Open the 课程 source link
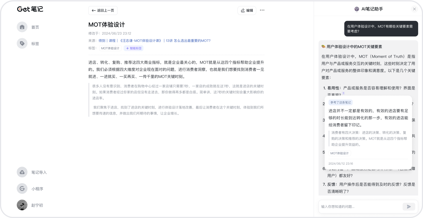Viewport: 423px width, 218px height. (112, 41)
